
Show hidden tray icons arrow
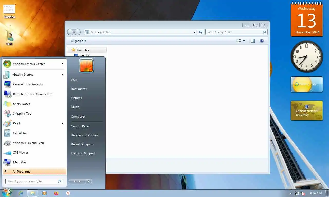290,193
